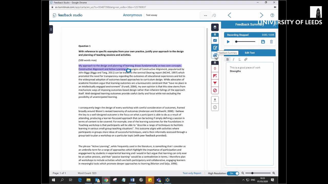Select the QuickMarks checkmark tool
328x184 pixels.
click(x=215, y=40)
